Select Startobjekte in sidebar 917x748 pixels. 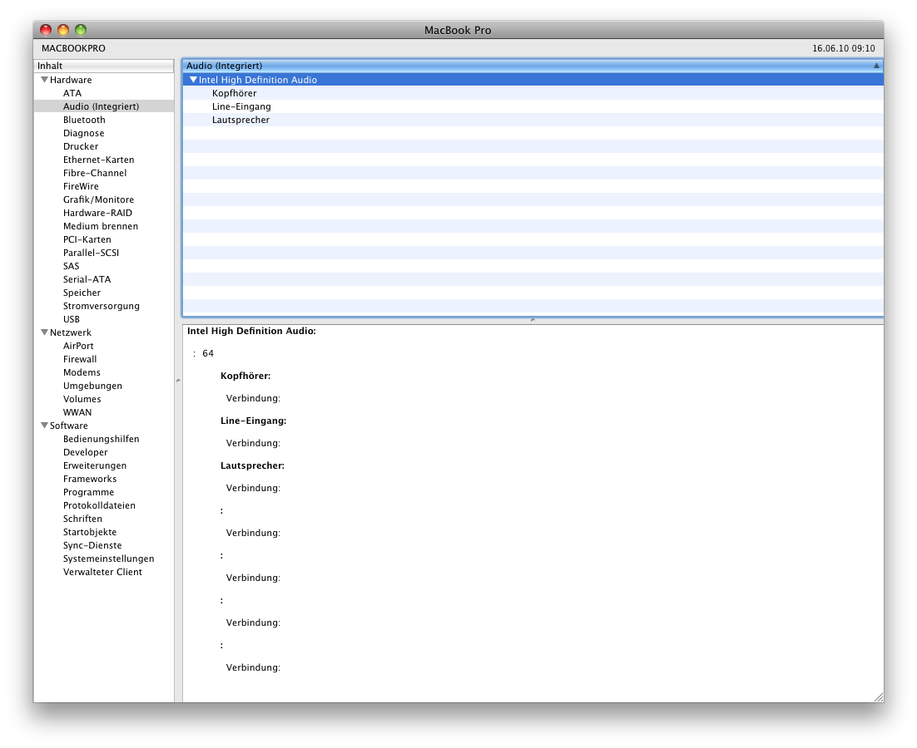click(x=90, y=532)
